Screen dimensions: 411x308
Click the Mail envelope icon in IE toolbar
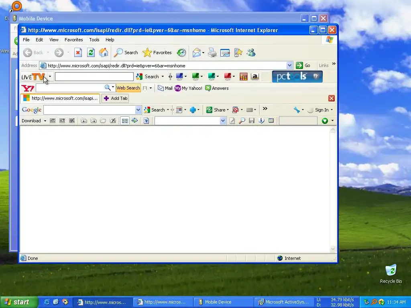tap(196, 53)
